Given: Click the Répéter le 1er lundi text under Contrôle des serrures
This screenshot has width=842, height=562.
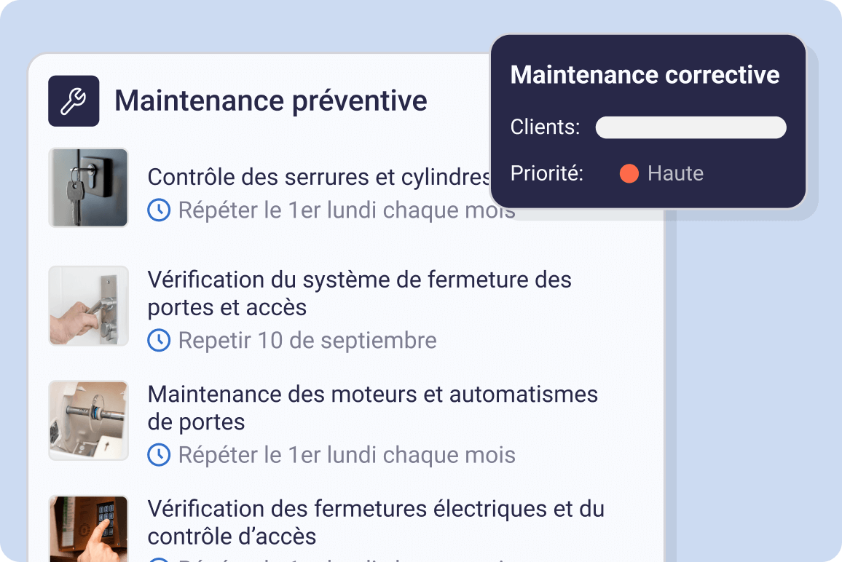Looking at the screenshot, I should point(347,211).
